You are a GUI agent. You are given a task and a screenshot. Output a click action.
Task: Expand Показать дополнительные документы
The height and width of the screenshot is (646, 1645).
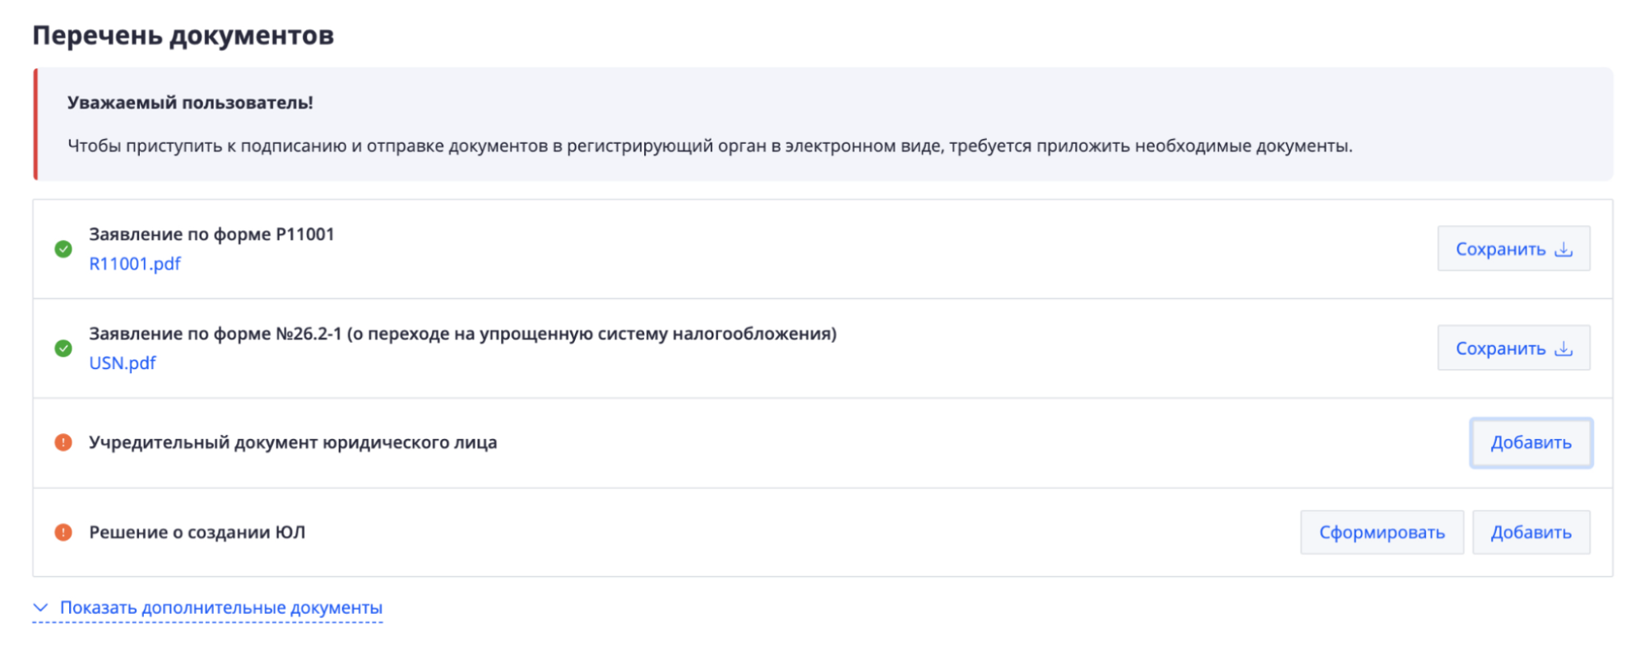click(207, 608)
